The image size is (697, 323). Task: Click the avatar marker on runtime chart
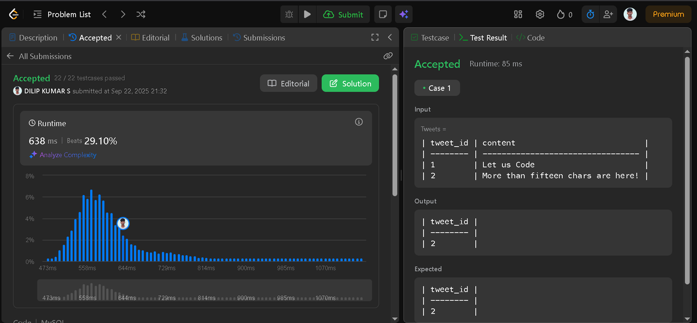tap(123, 223)
